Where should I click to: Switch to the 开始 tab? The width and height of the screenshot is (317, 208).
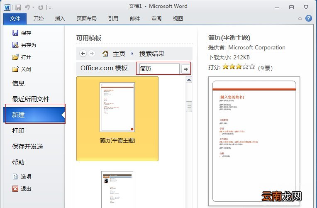pos(39,19)
